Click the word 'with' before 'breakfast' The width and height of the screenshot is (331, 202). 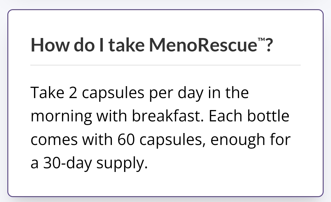(112, 116)
